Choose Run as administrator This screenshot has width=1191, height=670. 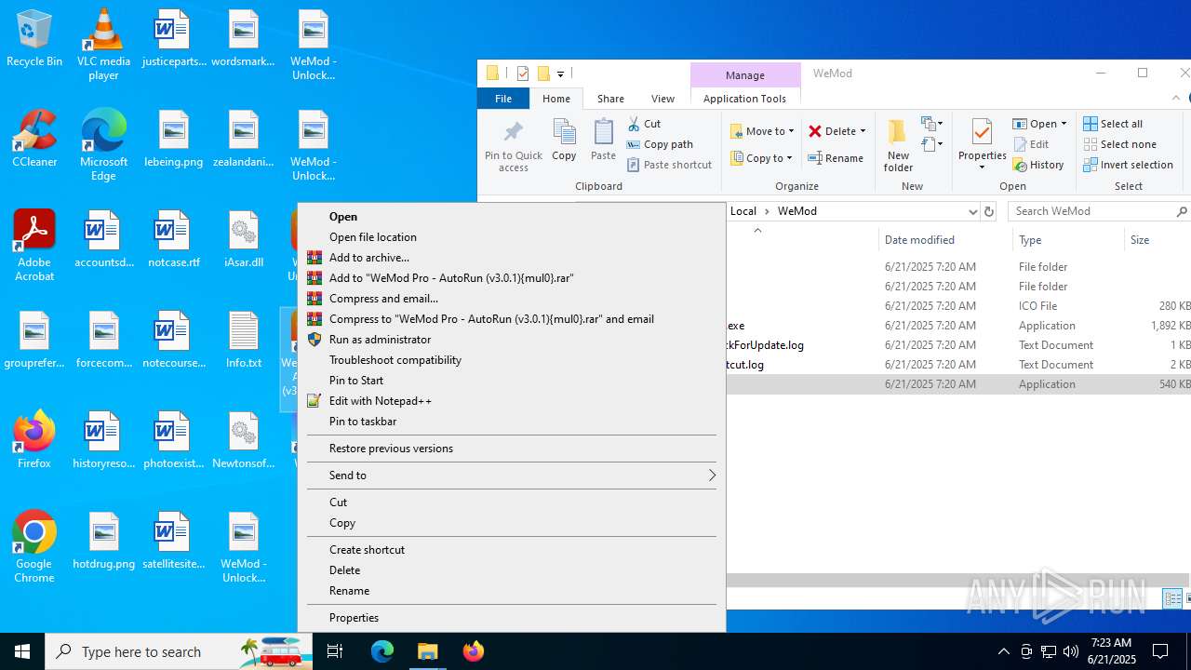click(x=512, y=340)
